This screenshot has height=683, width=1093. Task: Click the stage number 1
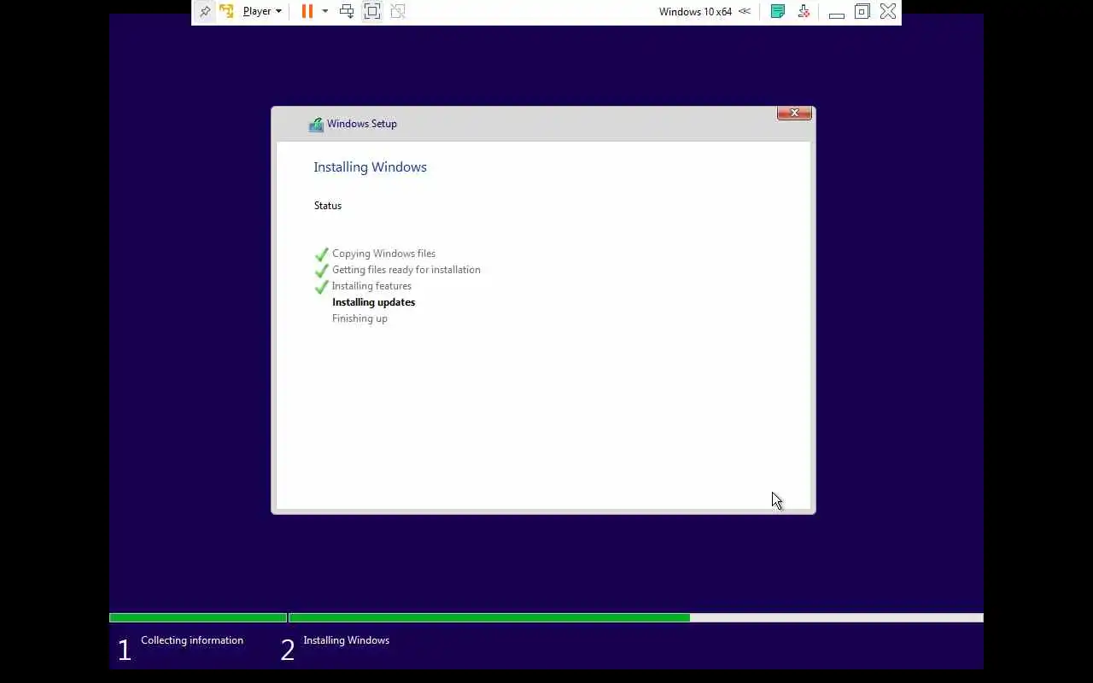[125, 651]
